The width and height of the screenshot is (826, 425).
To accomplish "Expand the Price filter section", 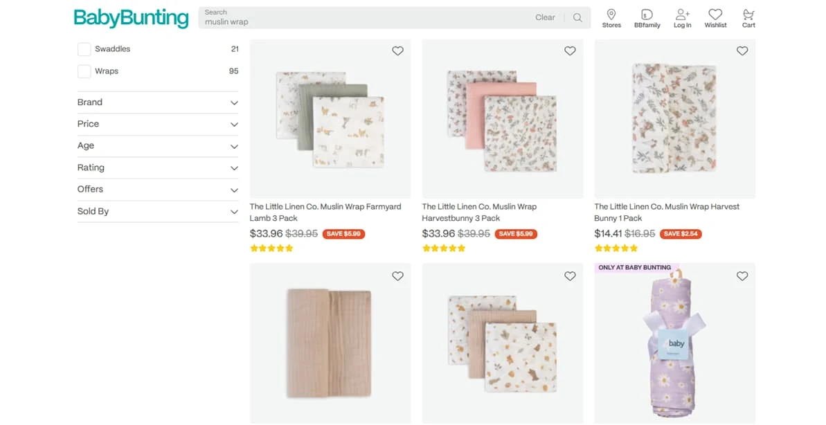I will click(158, 124).
